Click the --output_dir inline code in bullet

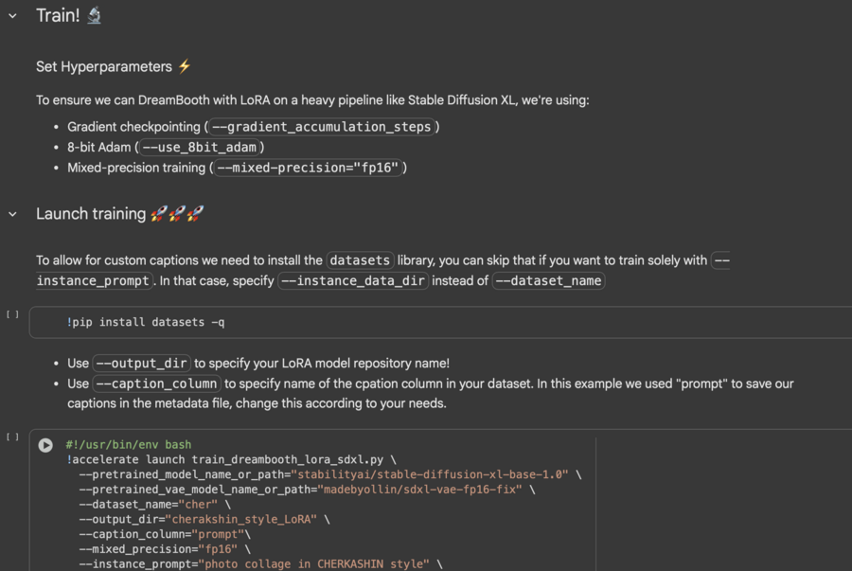coord(142,364)
